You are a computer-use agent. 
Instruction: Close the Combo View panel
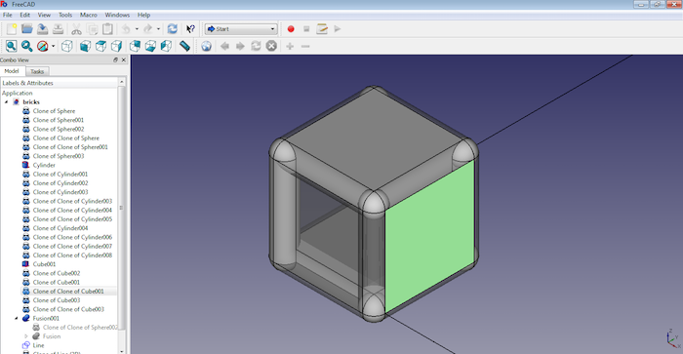124,60
